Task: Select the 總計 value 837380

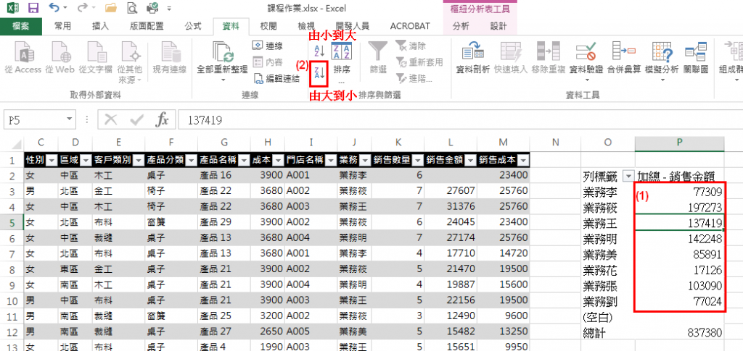Action: coord(679,334)
